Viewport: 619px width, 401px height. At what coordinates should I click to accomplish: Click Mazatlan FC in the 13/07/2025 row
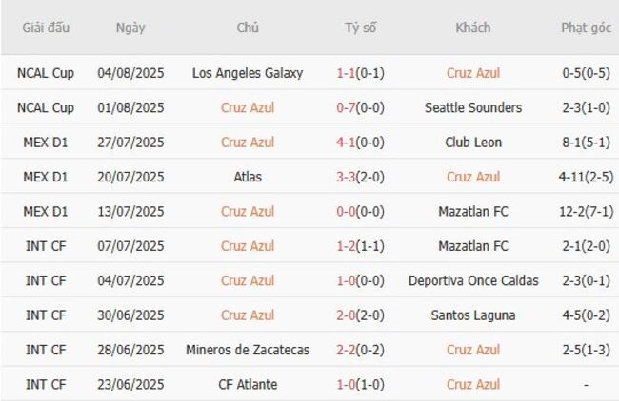click(x=473, y=211)
